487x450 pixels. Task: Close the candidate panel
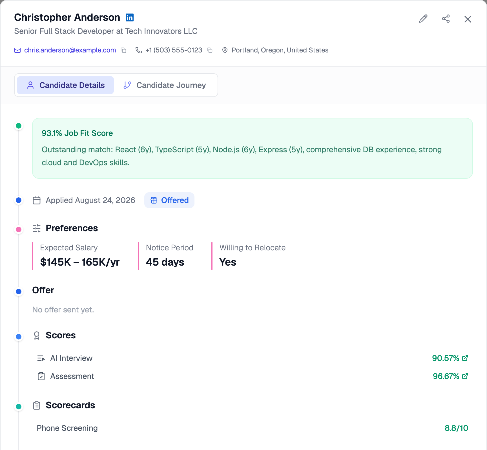pos(468,19)
